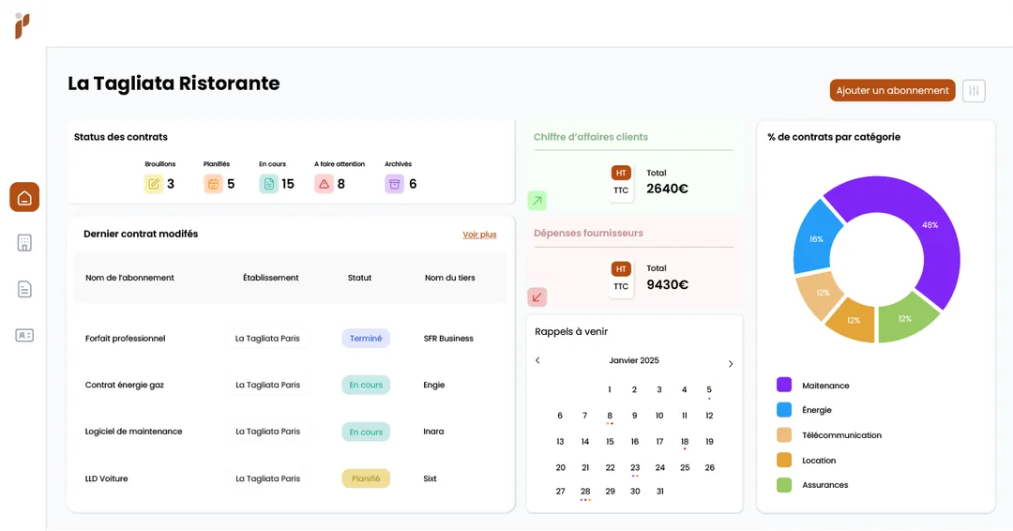Image resolution: width=1013 pixels, height=531 pixels.
Task: Click the Planifiés calendar icon
Action: click(x=213, y=184)
